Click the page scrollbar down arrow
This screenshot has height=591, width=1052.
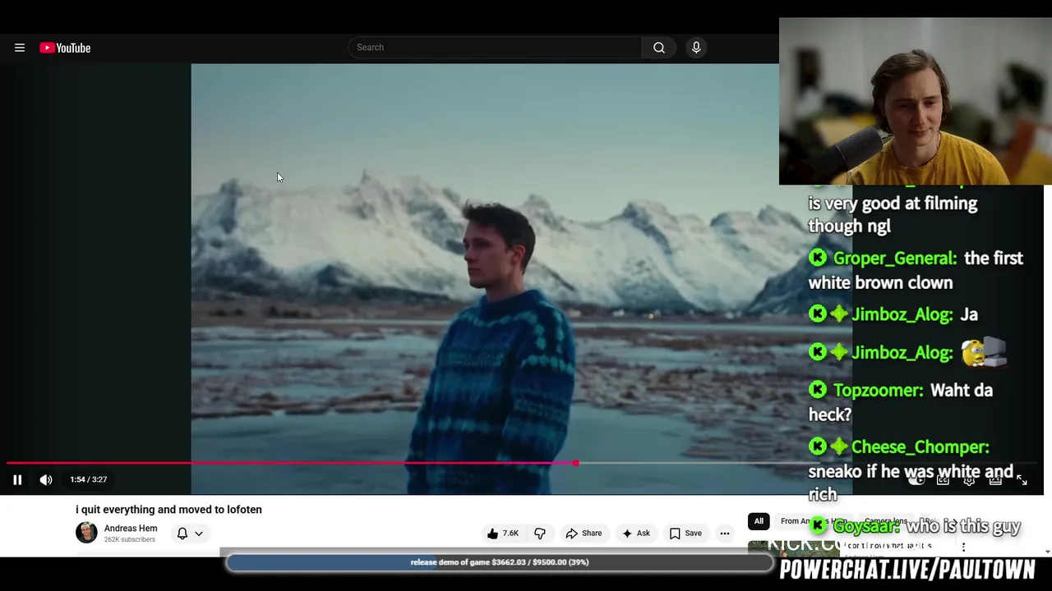pyautogui.click(x=1047, y=552)
